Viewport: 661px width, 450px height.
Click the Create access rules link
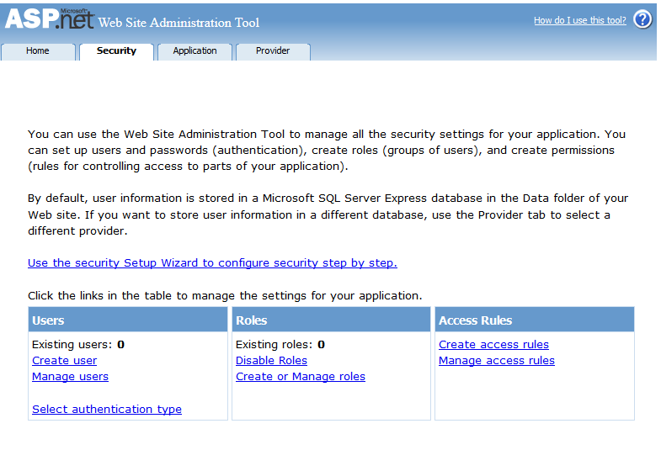click(x=493, y=345)
